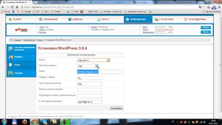Viewport: 222px width, 125px height.
Task: Click the Форумы sidebar icon
Action: [11, 57]
